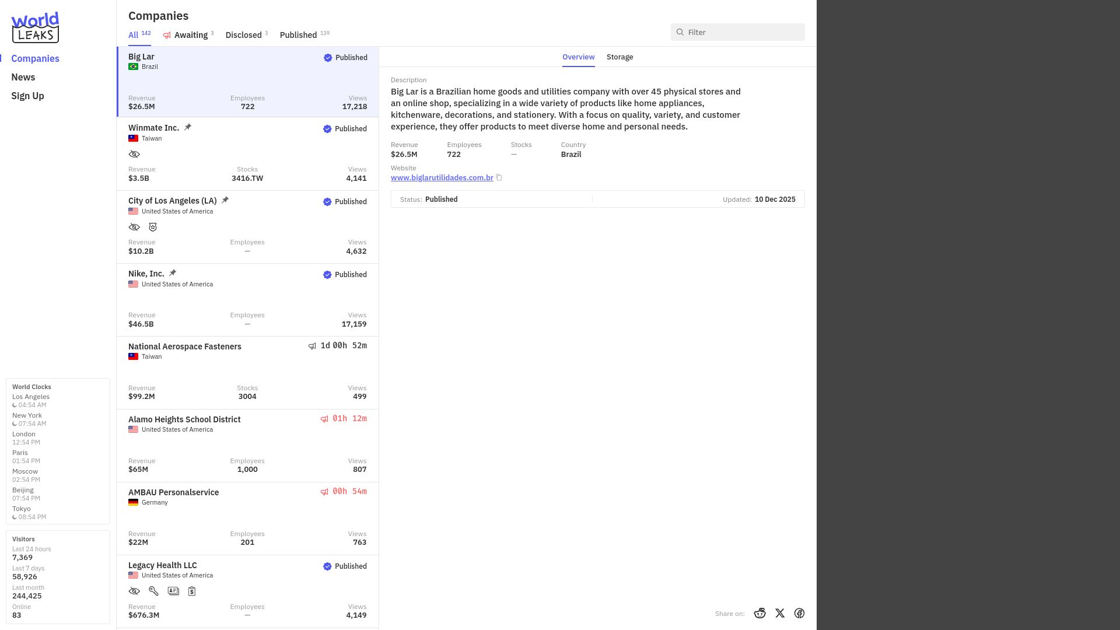This screenshot has height=630, width=1120.
Task: Click the Los Angeles world clock entry
Action: tap(31, 401)
